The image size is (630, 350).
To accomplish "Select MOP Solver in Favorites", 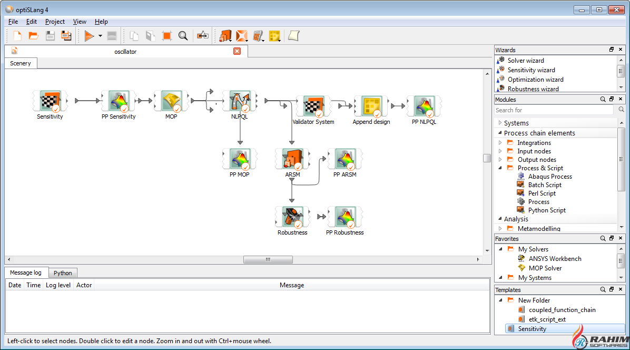I will 545,268.
